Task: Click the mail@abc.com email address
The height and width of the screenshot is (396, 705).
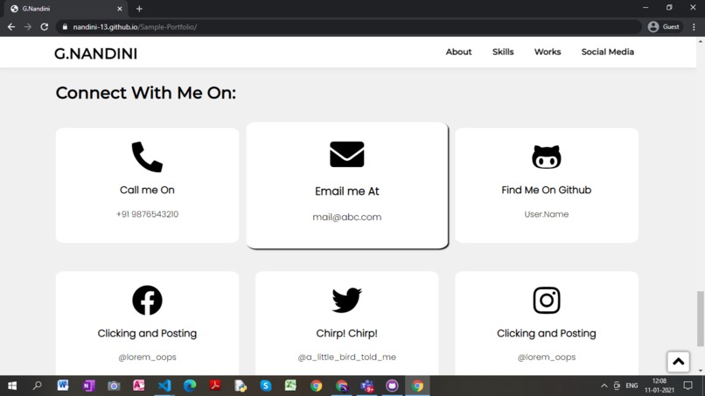Action: click(x=346, y=217)
